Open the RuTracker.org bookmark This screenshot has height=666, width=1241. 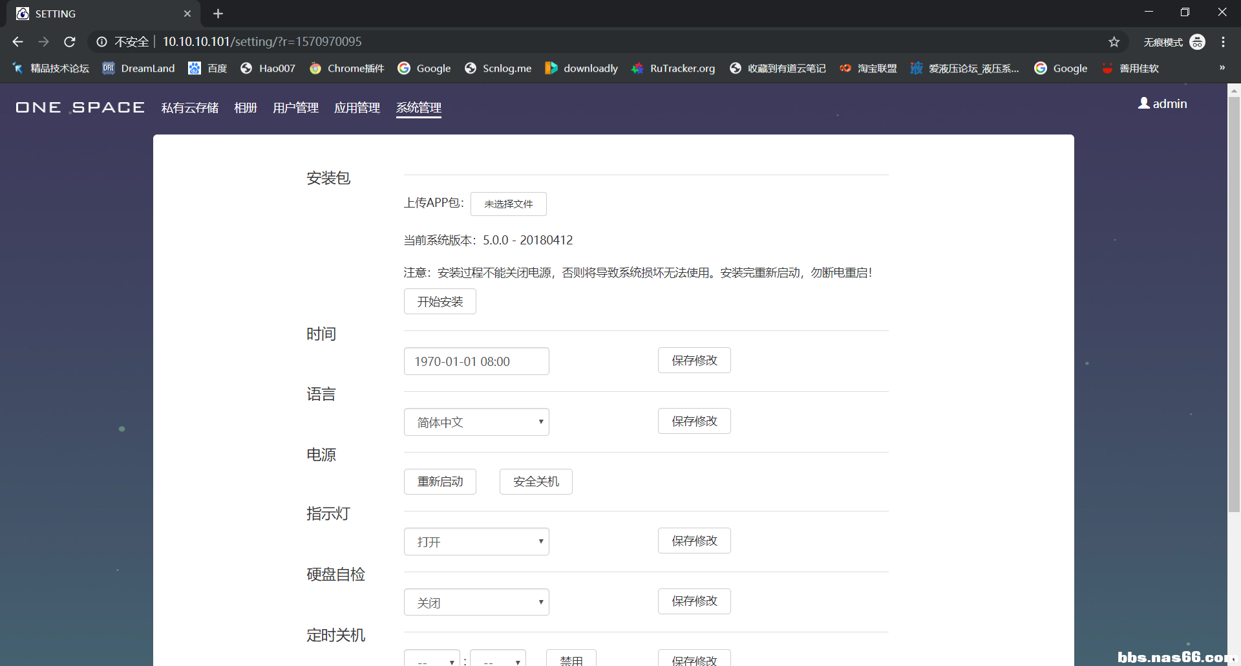coord(673,69)
